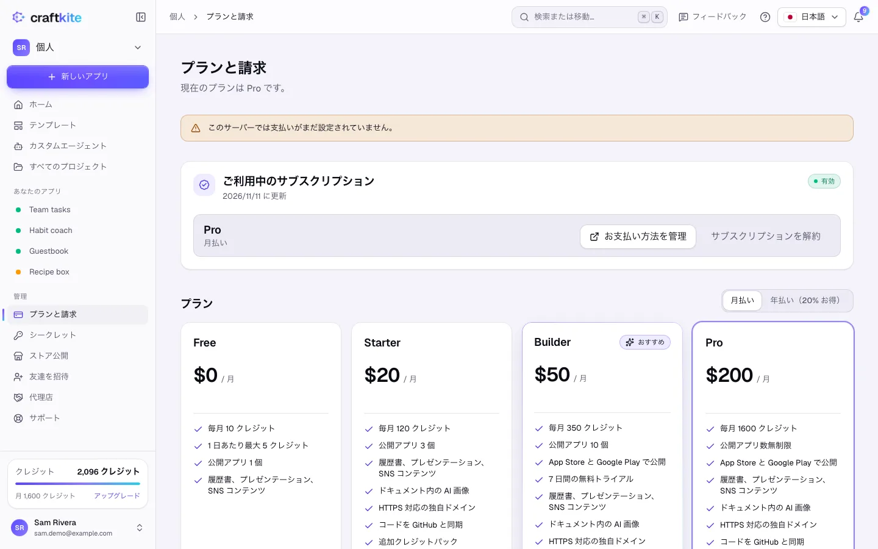
Task: Click the 代理店 handshake icon
Action: (18, 398)
